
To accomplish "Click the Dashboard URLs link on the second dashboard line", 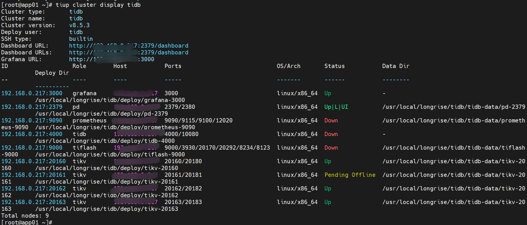I will click(x=128, y=52).
